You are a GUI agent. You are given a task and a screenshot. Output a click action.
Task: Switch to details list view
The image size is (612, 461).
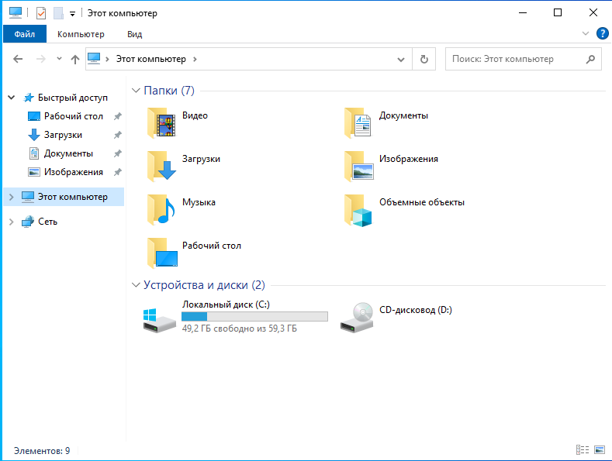coord(582,450)
